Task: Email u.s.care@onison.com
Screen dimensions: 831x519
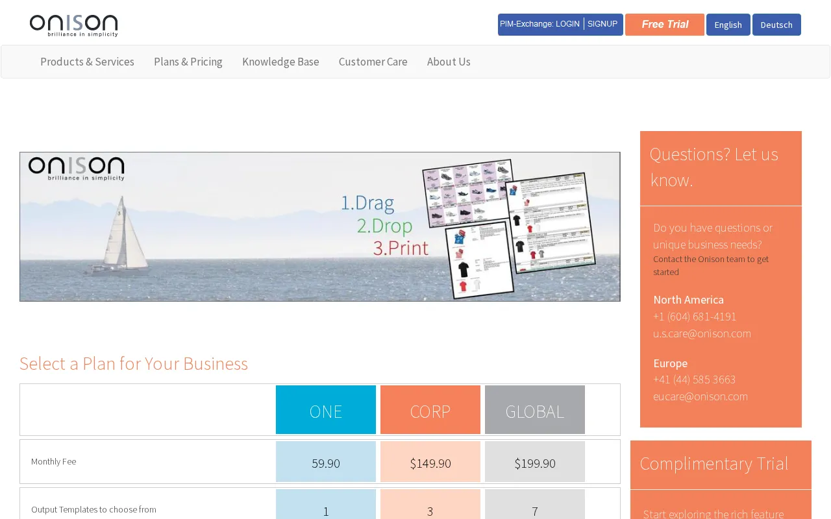Action: point(702,333)
